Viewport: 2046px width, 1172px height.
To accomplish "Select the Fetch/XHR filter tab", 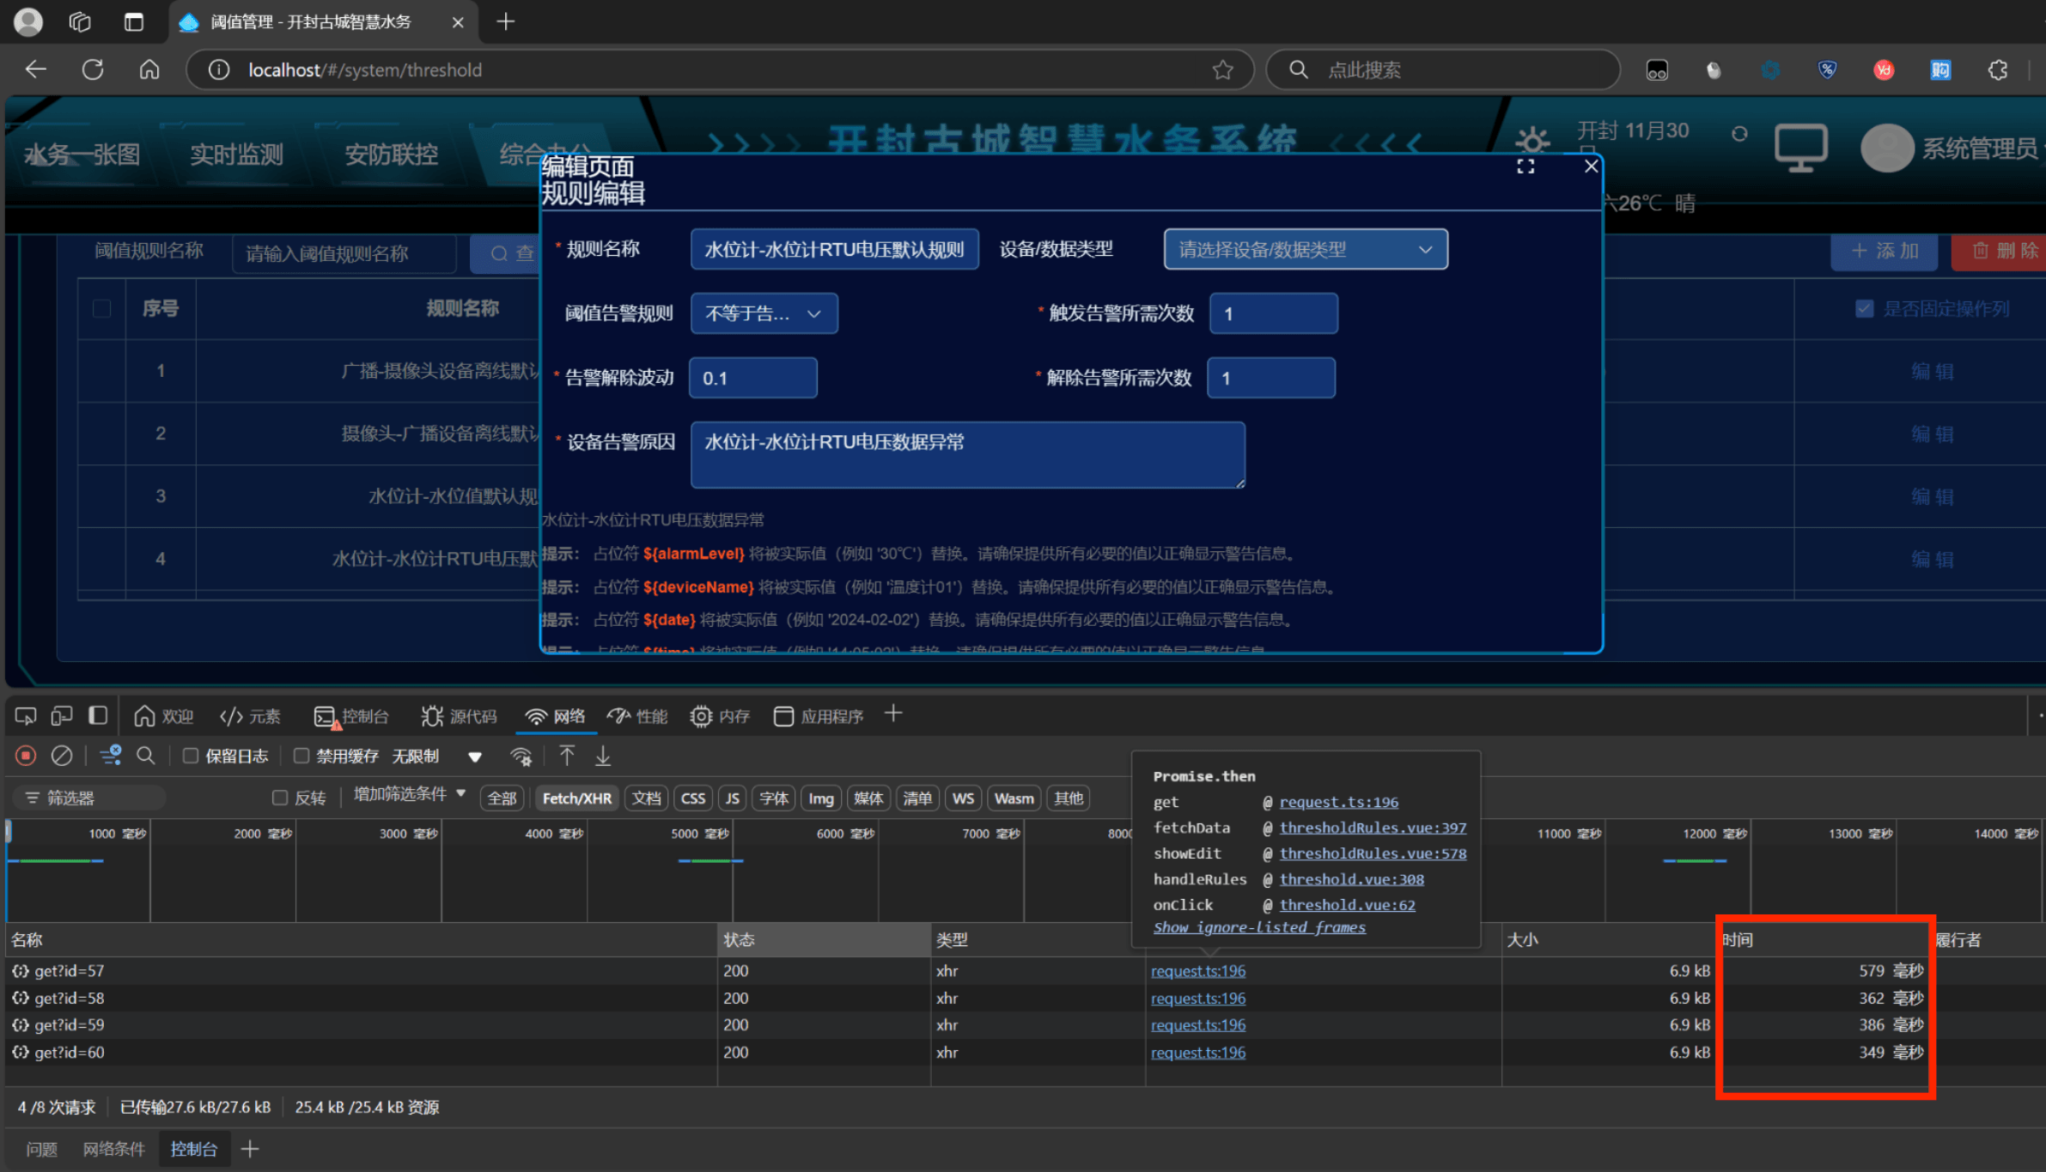I will tap(576, 799).
